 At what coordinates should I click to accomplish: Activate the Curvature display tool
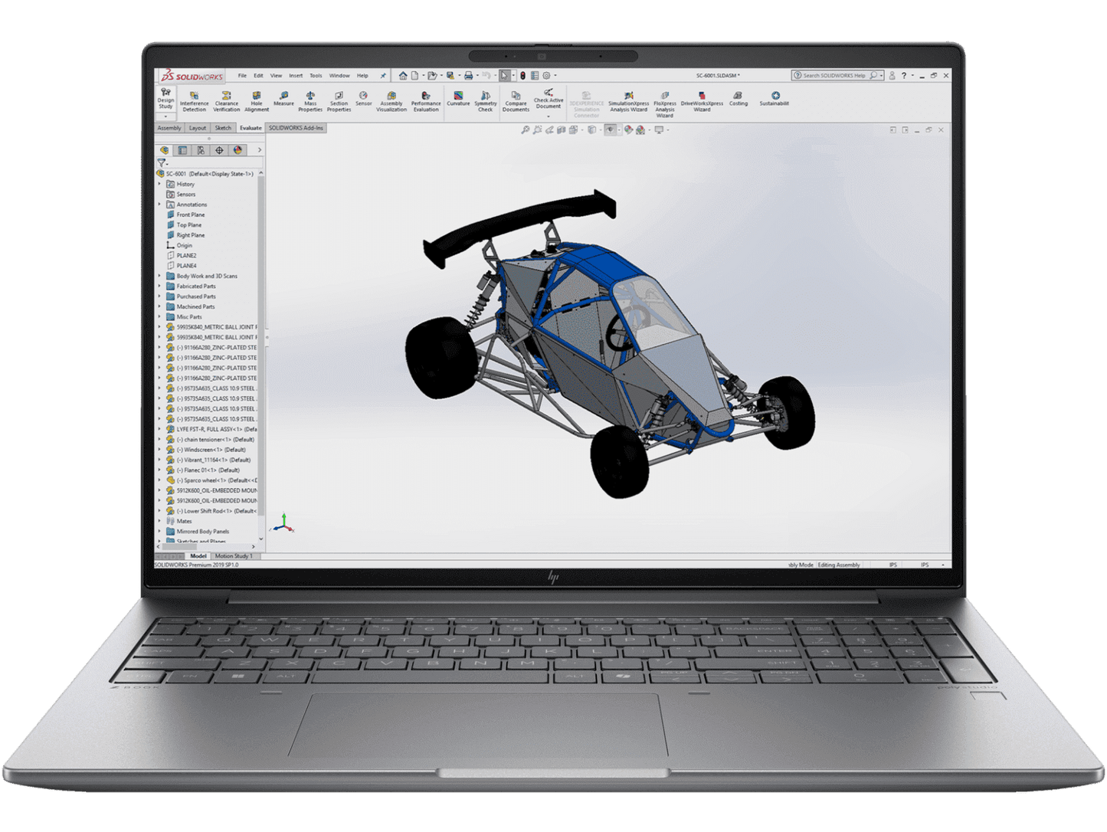459,100
